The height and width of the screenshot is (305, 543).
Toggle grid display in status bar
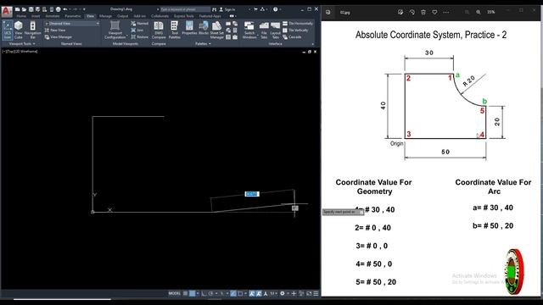[186, 293]
